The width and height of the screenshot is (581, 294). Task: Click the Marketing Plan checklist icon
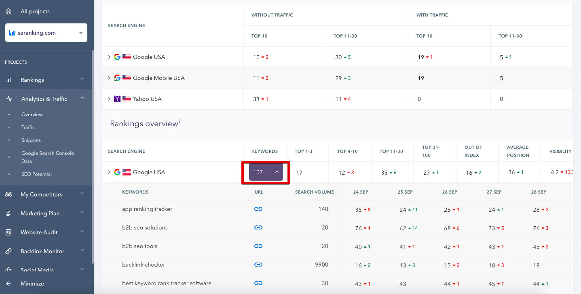pyautogui.click(x=8, y=213)
